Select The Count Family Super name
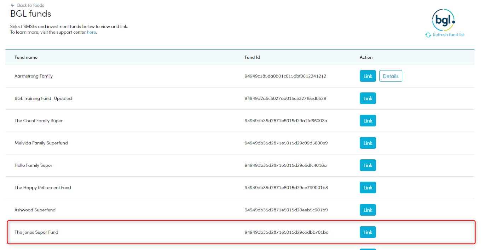Viewport: 485px width, 250px height. point(39,121)
